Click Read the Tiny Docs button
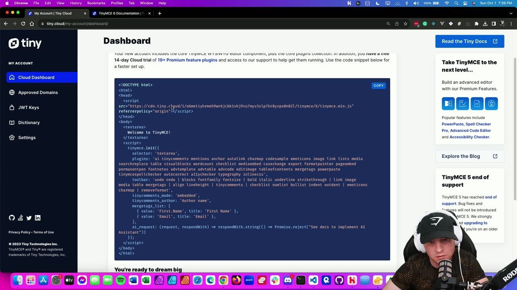Viewport: 517px width, 290px height. click(470, 41)
